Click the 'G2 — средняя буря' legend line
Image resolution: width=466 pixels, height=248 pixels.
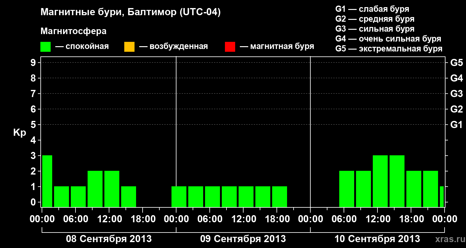(375, 19)
